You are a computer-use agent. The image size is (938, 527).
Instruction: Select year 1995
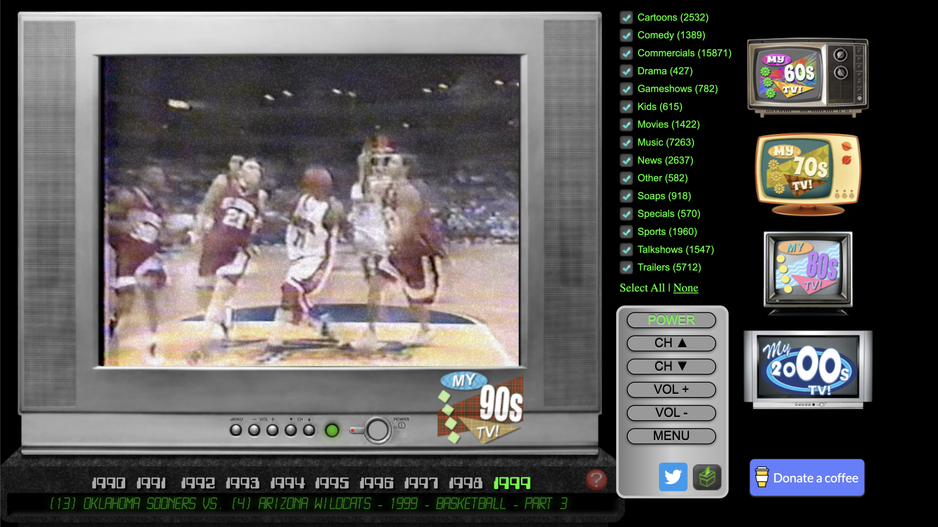[x=332, y=483]
